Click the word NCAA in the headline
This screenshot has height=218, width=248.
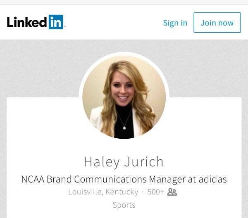33,180
